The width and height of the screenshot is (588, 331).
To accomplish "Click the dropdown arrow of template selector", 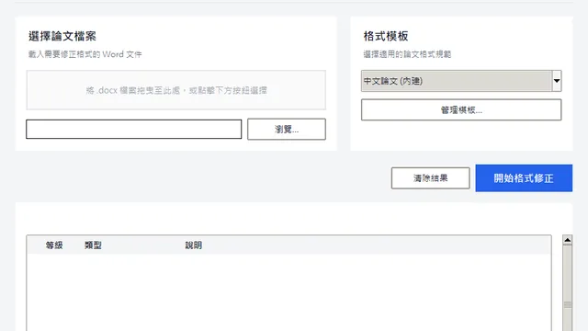I will [x=557, y=81].
